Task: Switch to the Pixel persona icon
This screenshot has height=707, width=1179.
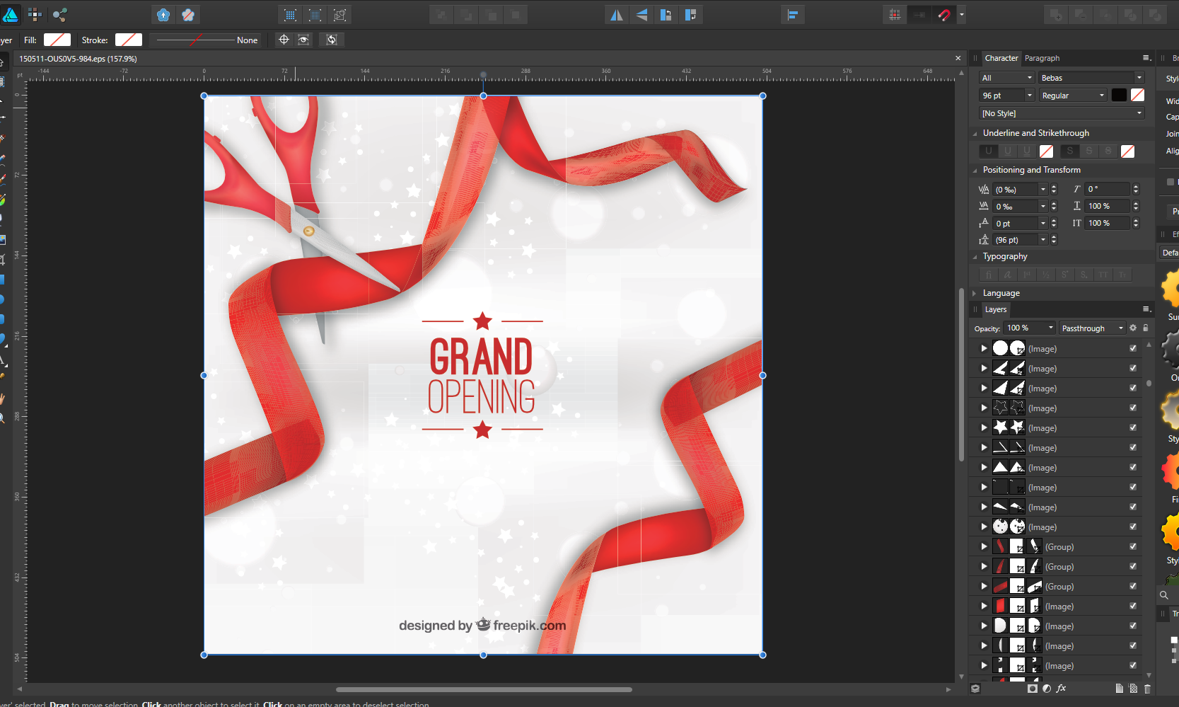Action: click(35, 15)
